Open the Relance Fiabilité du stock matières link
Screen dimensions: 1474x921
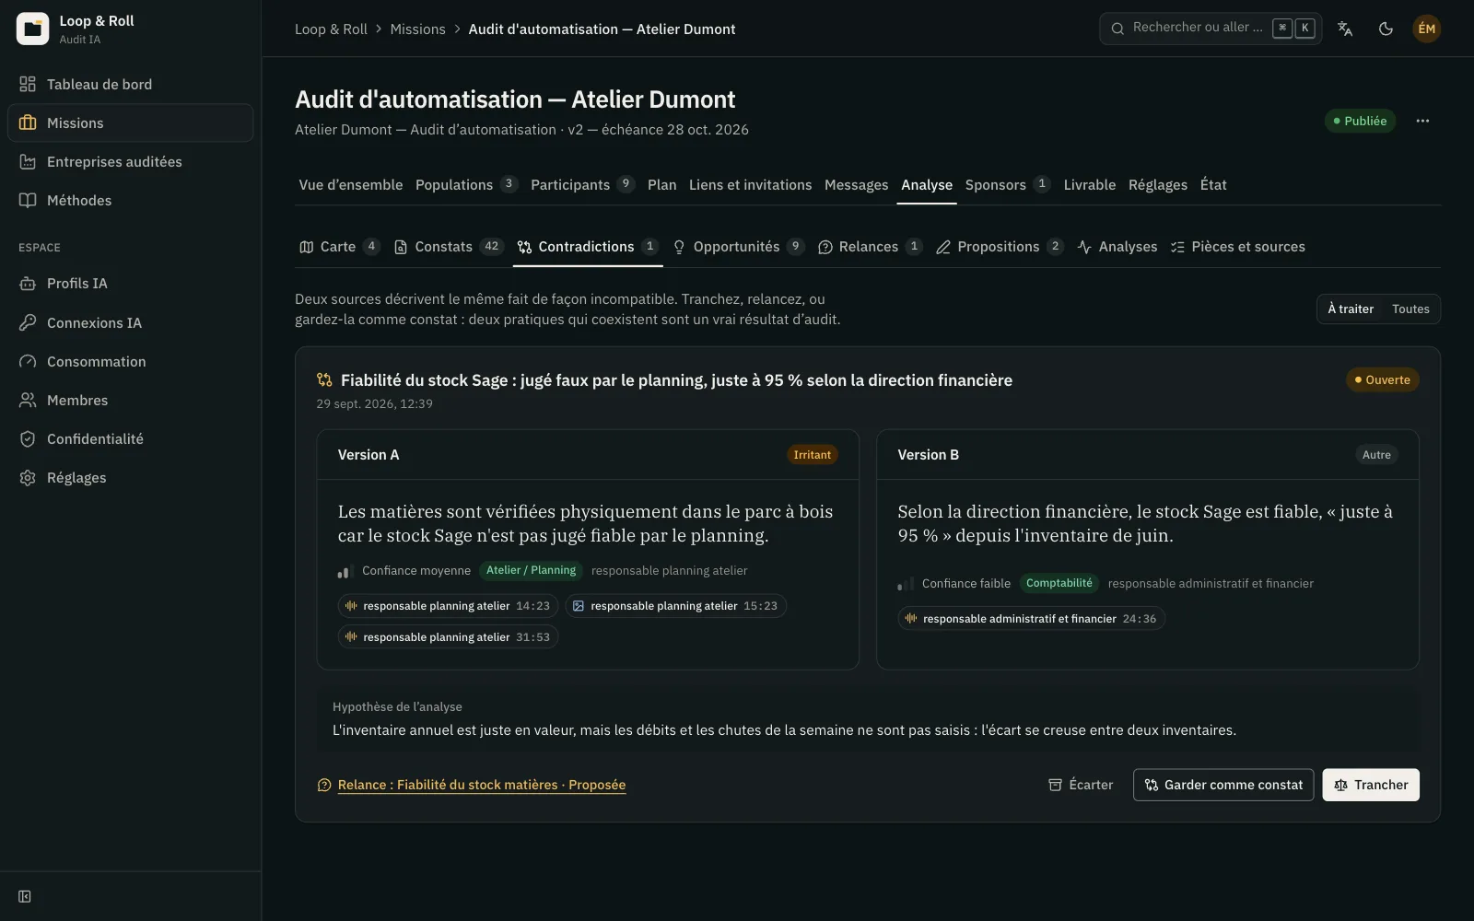(x=481, y=785)
